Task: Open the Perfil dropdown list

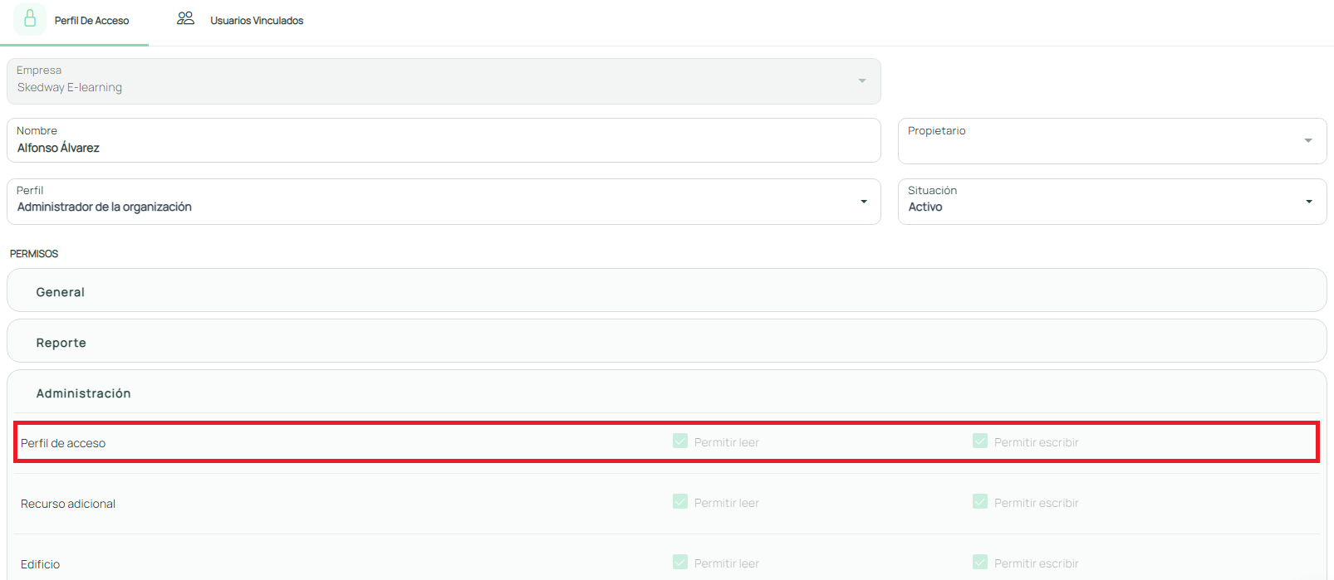Action: (863, 202)
